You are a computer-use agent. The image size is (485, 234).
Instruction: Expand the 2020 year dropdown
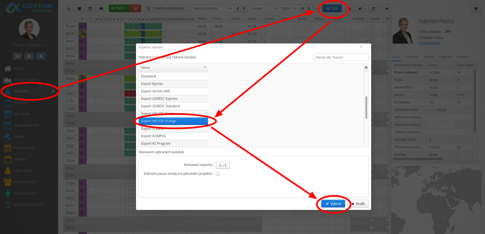(295, 9)
